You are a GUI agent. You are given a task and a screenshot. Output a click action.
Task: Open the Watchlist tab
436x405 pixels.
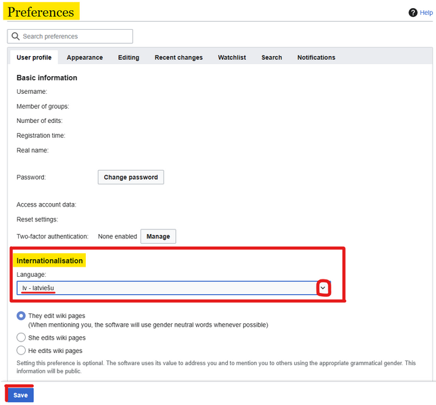pos(232,57)
